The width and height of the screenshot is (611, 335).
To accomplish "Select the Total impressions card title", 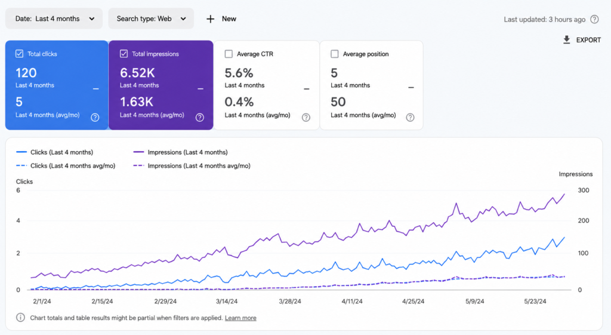I will [156, 54].
